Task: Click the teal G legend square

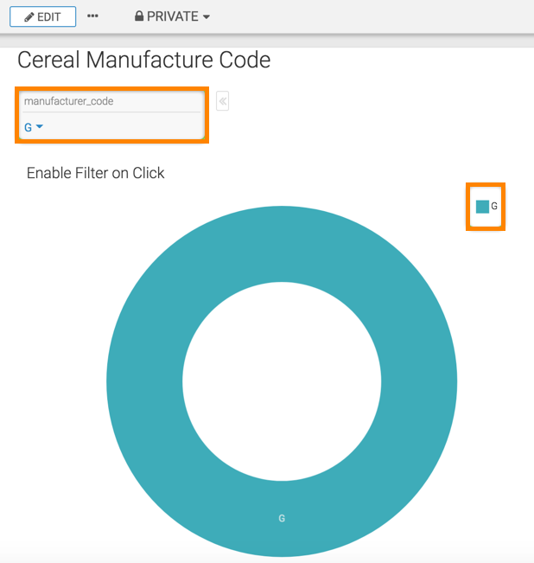Action: (482, 207)
